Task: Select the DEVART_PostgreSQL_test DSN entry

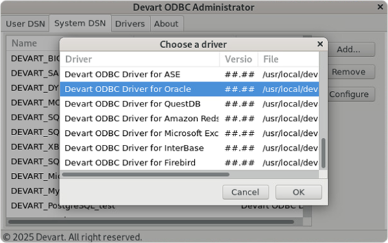Action: click(x=63, y=206)
